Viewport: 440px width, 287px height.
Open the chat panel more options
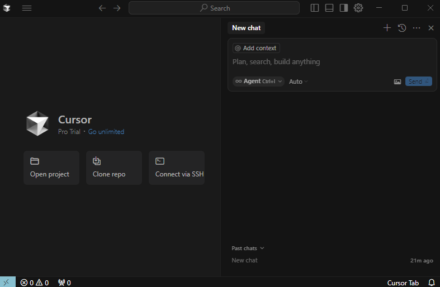click(x=417, y=28)
